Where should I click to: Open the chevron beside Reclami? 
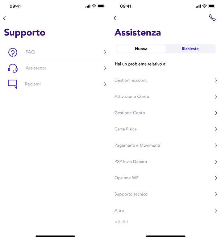click(105, 84)
